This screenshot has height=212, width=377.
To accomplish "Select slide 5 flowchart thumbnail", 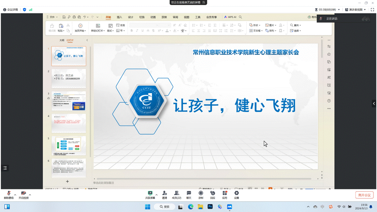I will click(69, 146).
